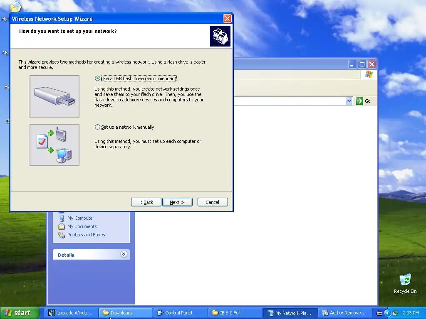
Task: Click the address bar input field
Action: click(290, 101)
